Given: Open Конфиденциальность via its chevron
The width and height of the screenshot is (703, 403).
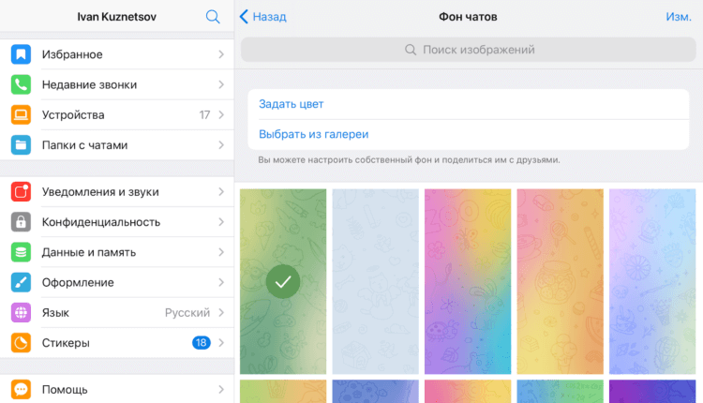Looking at the screenshot, I should (221, 222).
